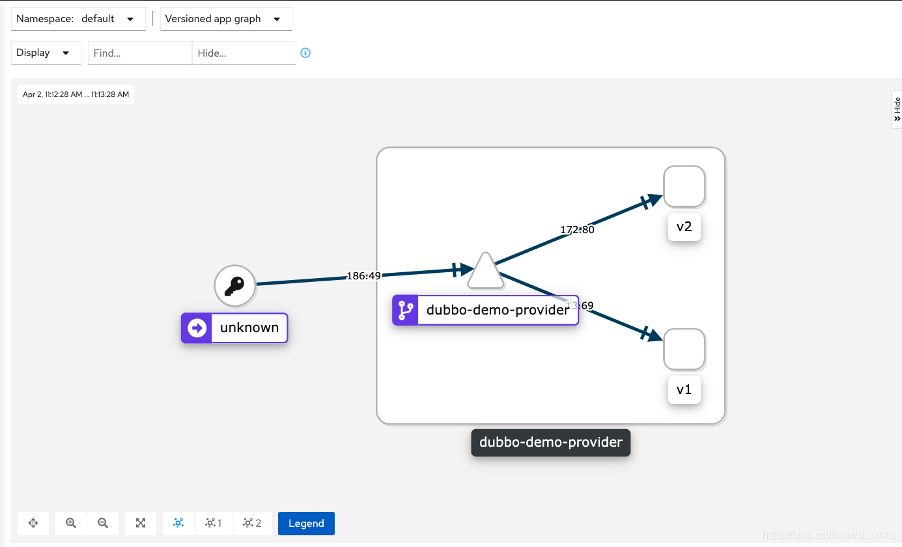Select edge label ending in :69 toward v1
This screenshot has height=547, width=902.
[580, 305]
